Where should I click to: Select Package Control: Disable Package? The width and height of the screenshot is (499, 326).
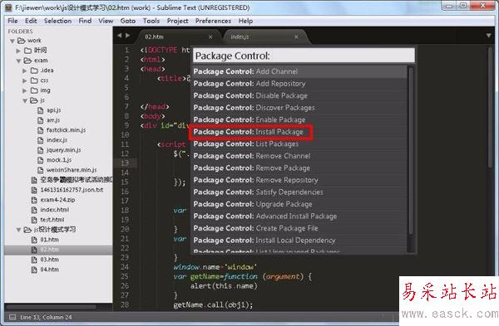point(299,95)
